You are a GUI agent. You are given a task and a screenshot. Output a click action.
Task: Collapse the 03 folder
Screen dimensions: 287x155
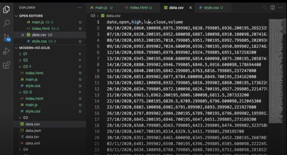click(25, 118)
